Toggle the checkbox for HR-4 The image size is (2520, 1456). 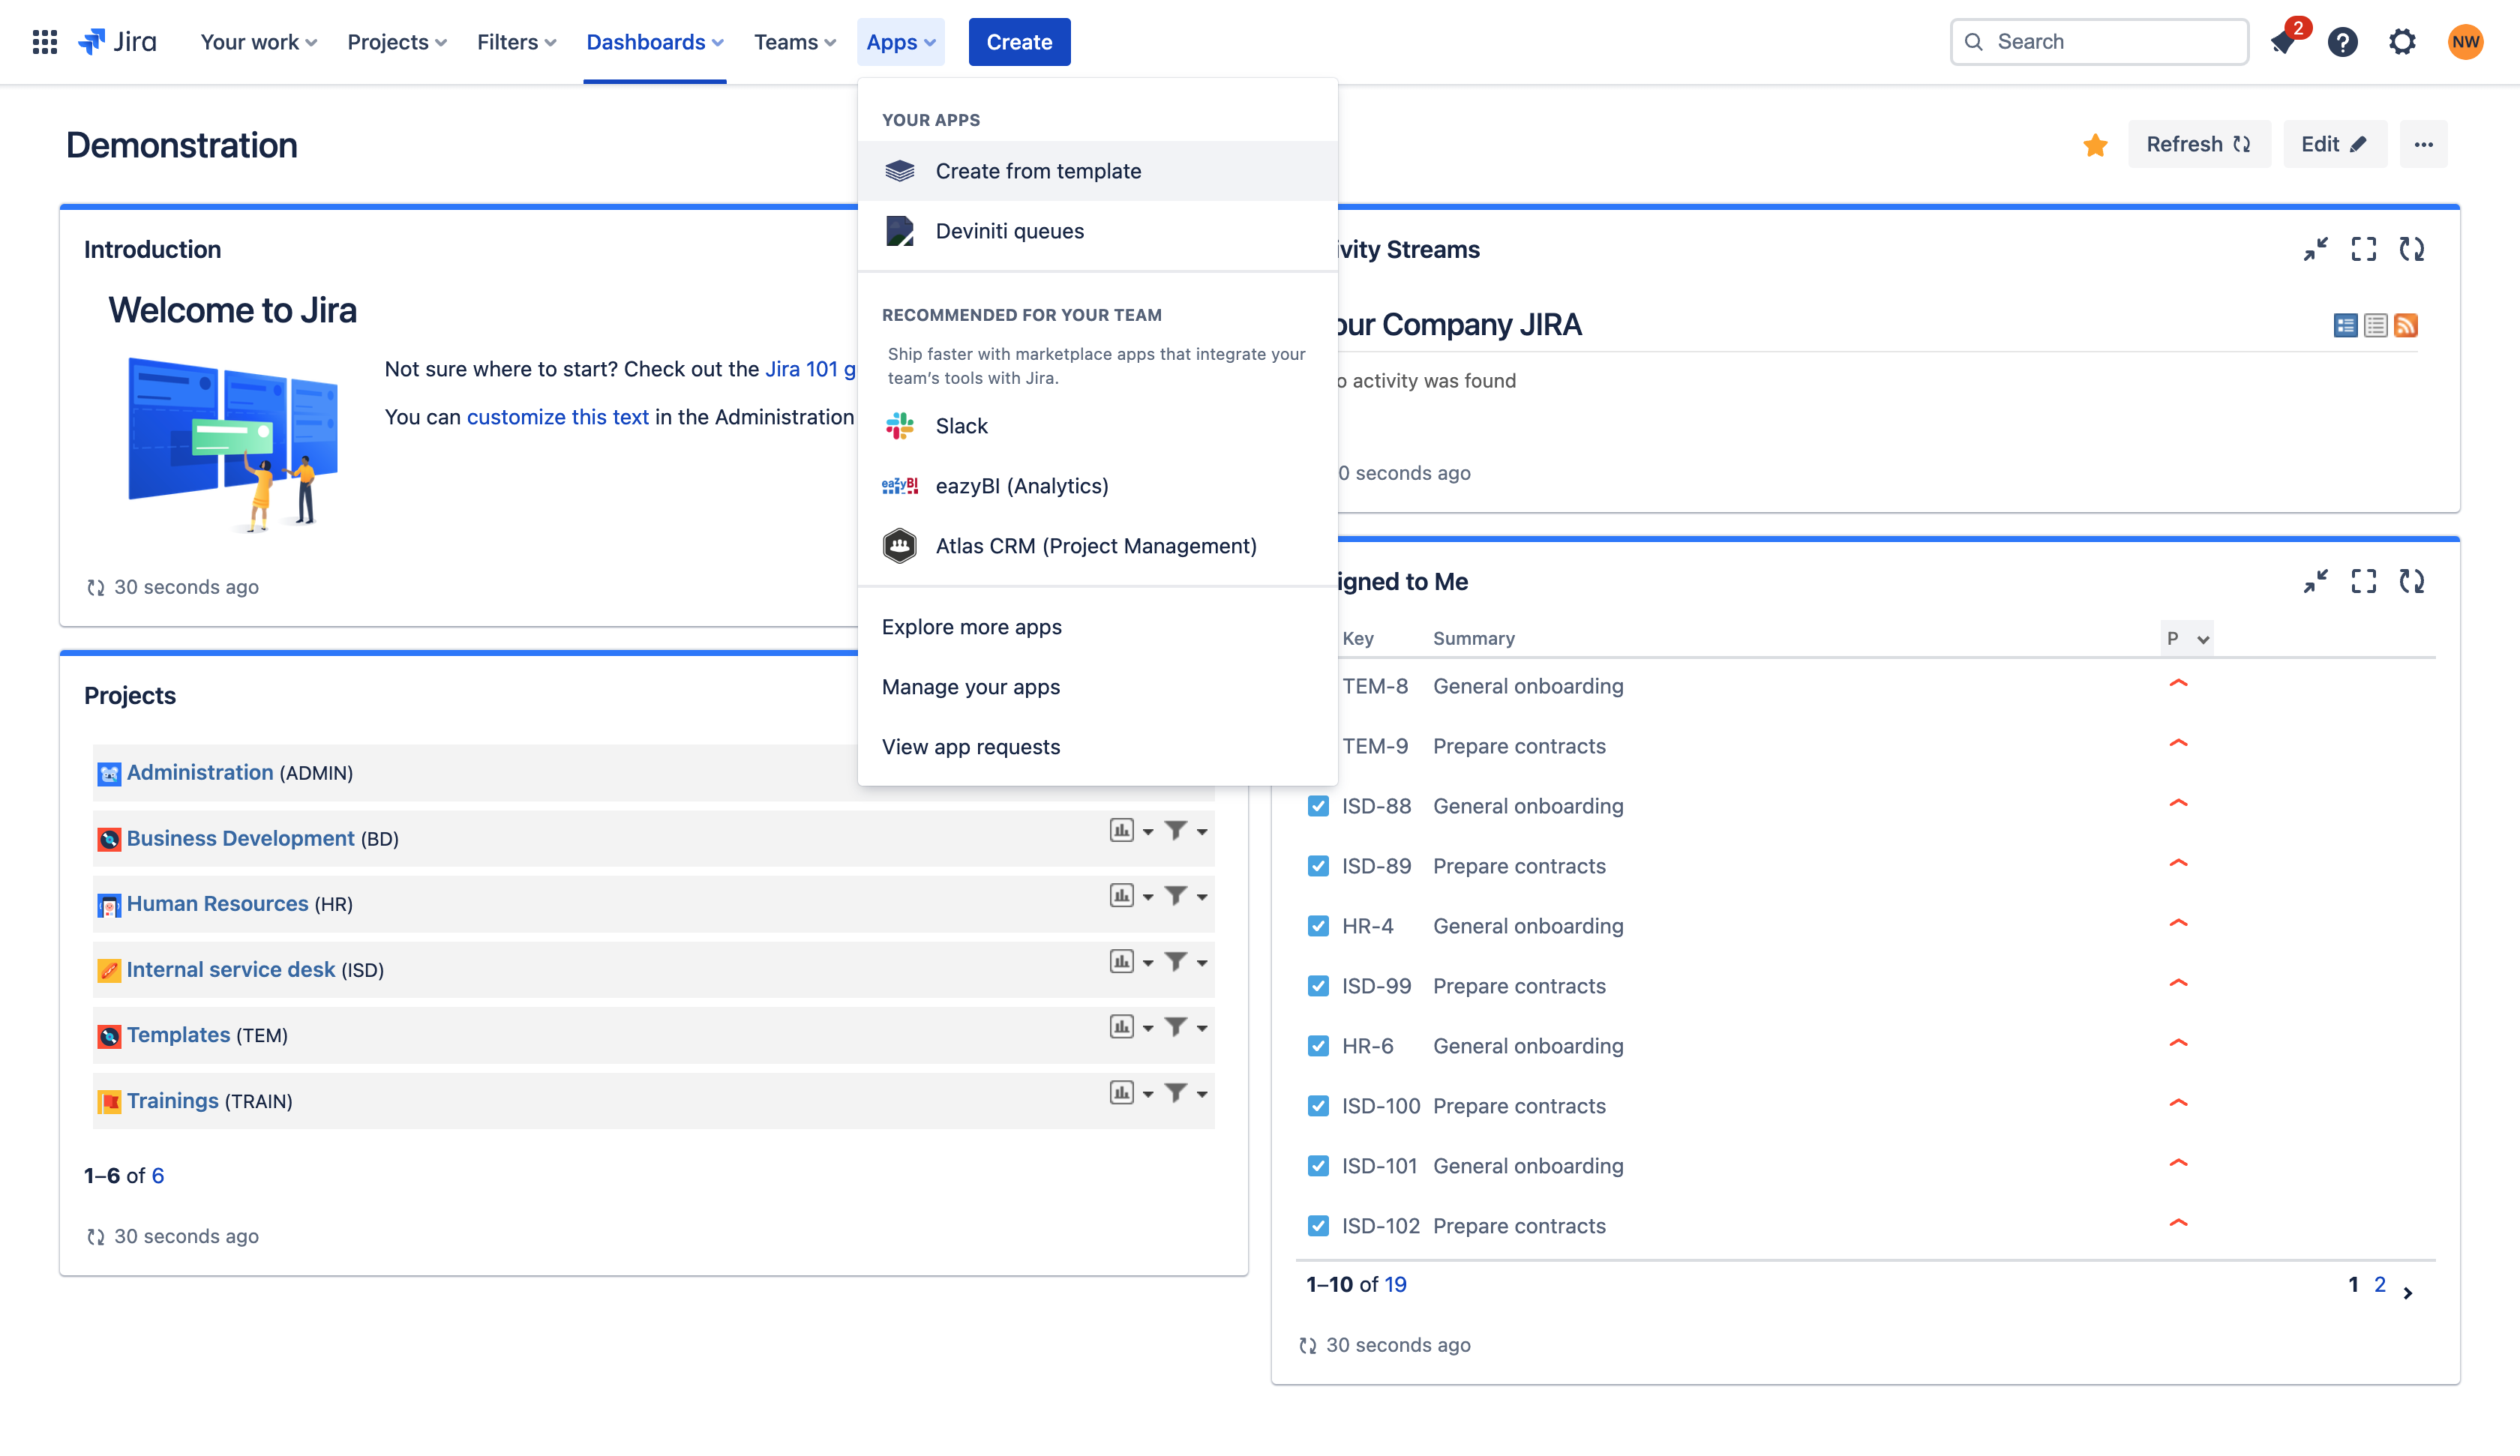coord(1318,926)
